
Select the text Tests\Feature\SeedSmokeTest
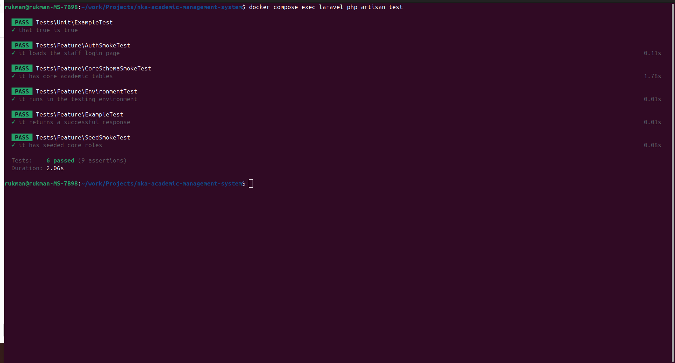coord(83,137)
